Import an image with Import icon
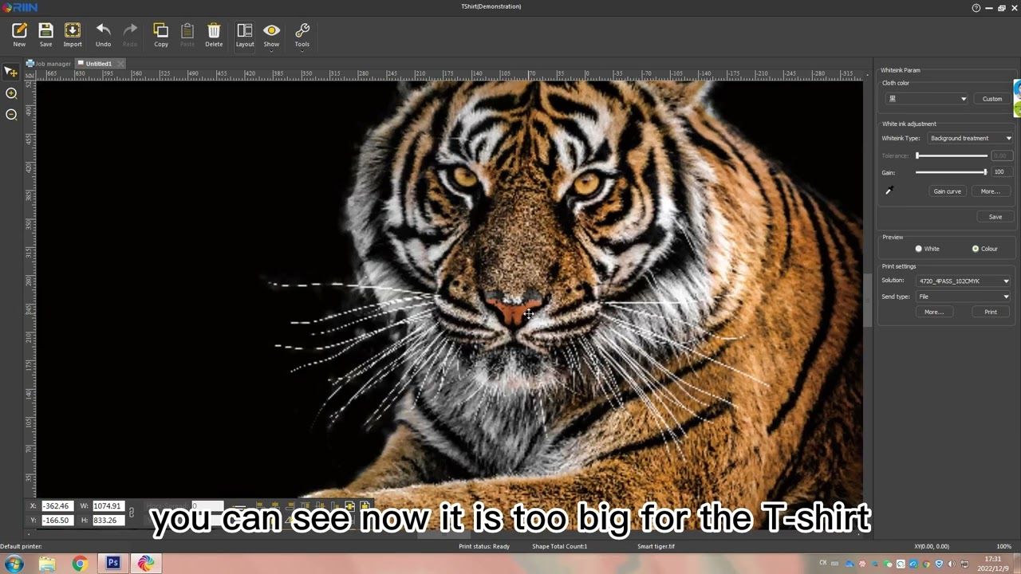This screenshot has height=574, width=1021. (x=73, y=34)
